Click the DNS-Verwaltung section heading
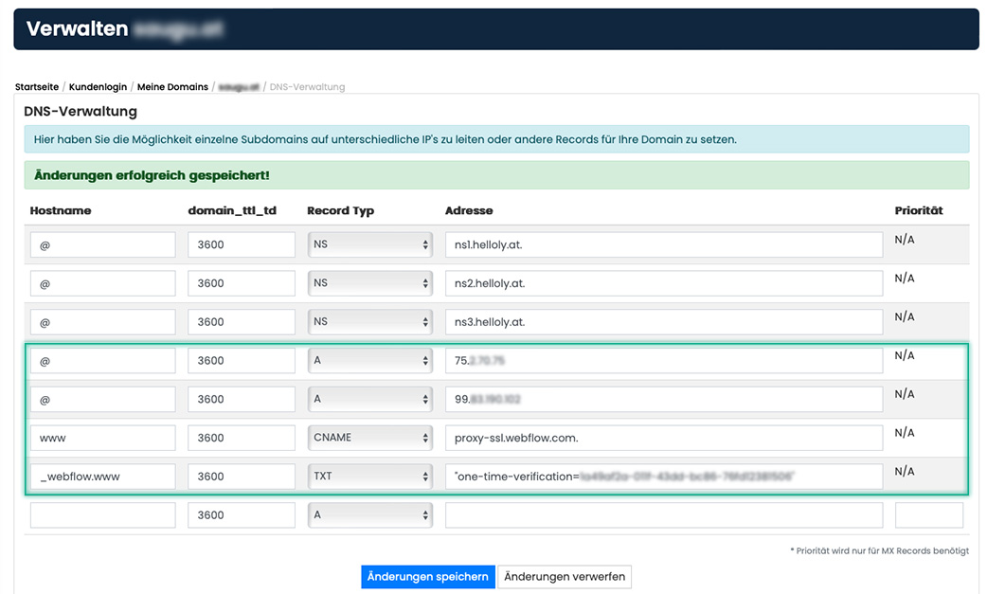The image size is (987, 594). click(x=81, y=112)
